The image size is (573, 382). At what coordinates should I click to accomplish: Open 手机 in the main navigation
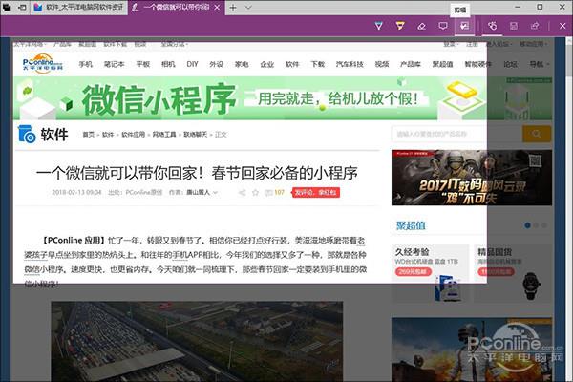point(86,64)
